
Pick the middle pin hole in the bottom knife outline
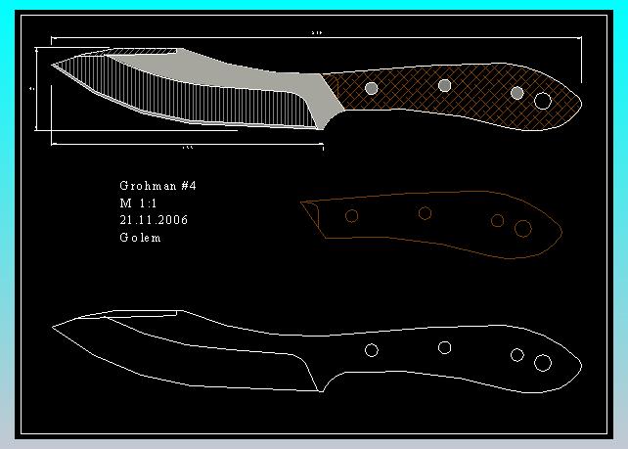pos(444,347)
